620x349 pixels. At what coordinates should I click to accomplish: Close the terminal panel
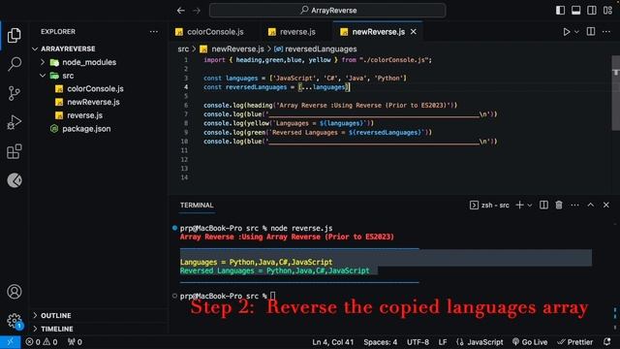pos(606,205)
